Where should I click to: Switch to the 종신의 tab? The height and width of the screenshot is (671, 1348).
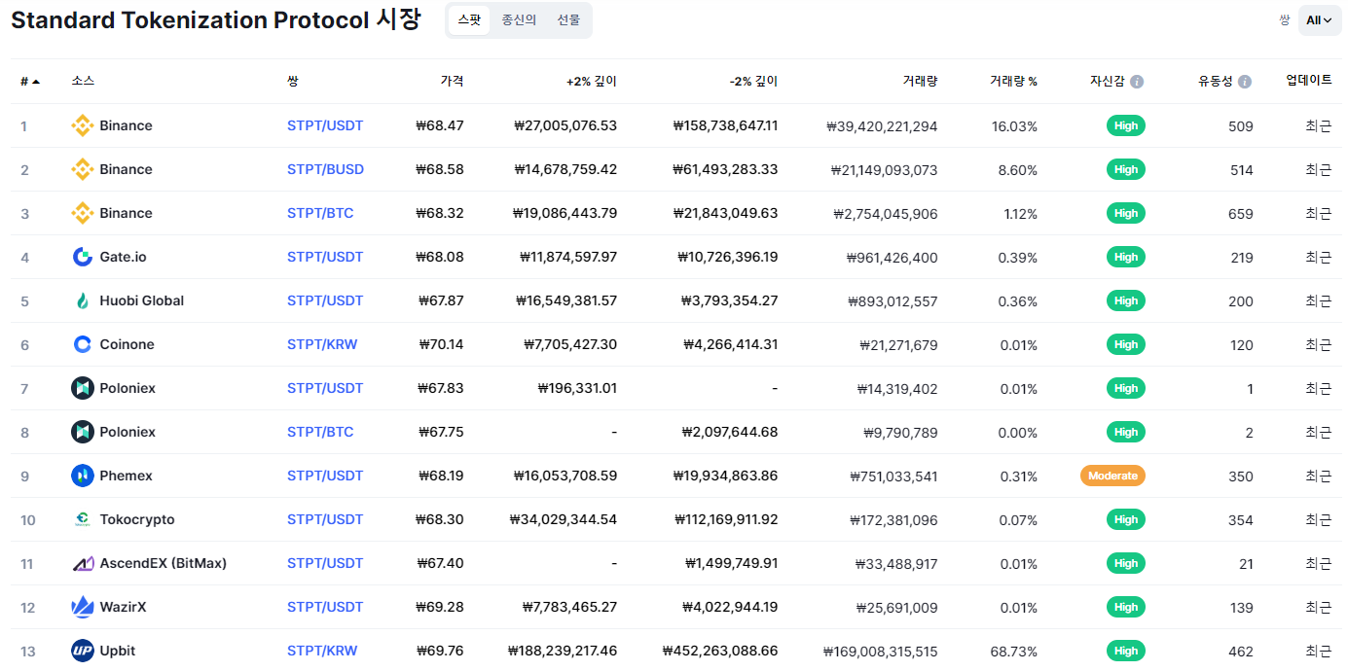pyautogui.click(x=519, y=19)
